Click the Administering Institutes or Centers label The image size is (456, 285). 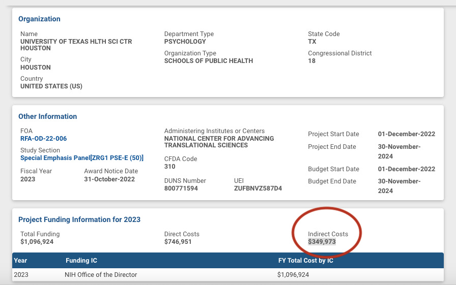click(214, 131)
